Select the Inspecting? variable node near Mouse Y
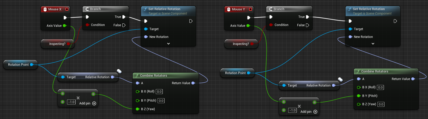The width and height of the screenshot is (428, 119). (240, 44)
